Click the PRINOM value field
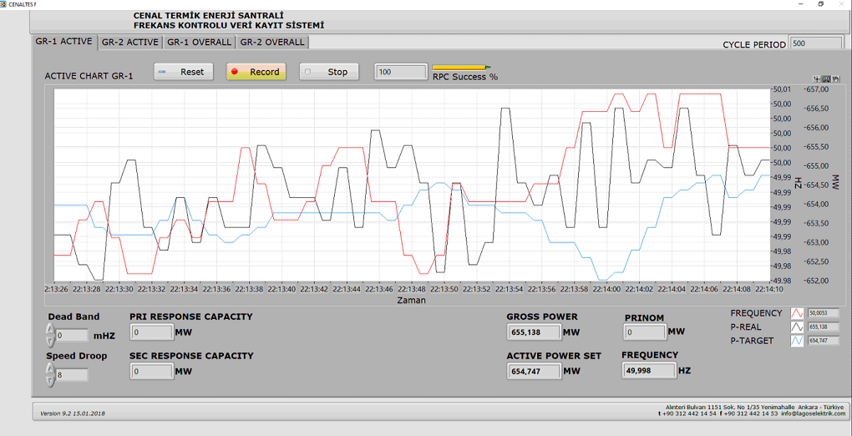This screenshot has width=852, height=436. click(645, 332)
